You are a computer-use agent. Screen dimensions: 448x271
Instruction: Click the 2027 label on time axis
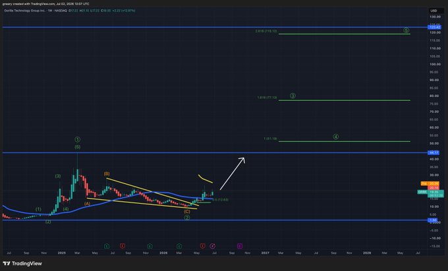[x=265, y=253]
